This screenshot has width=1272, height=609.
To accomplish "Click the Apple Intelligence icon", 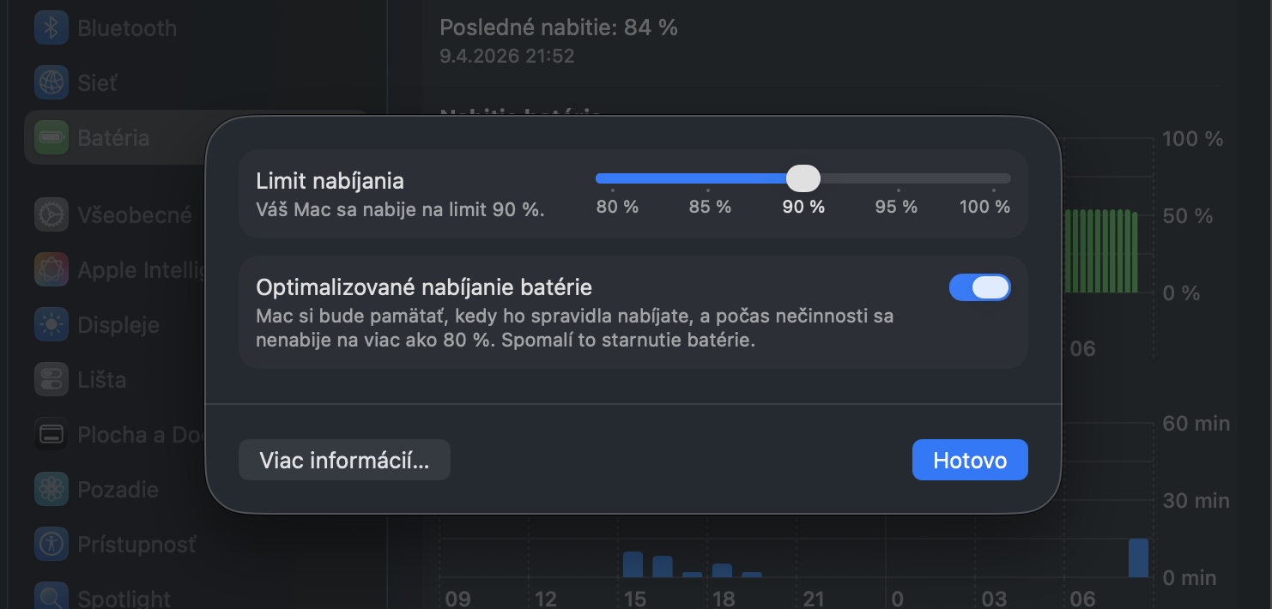I will (51, 270).
